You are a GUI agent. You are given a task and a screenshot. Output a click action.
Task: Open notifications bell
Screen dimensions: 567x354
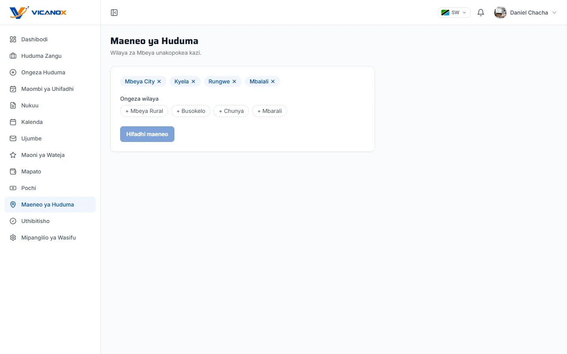[481, 13]
